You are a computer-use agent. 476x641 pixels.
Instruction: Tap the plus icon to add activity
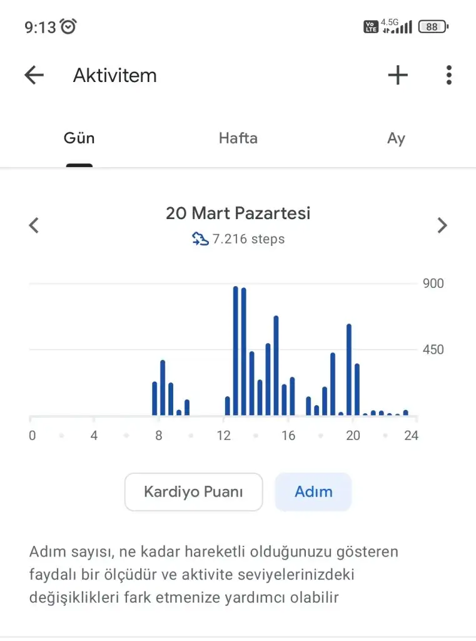click(398, 76)
